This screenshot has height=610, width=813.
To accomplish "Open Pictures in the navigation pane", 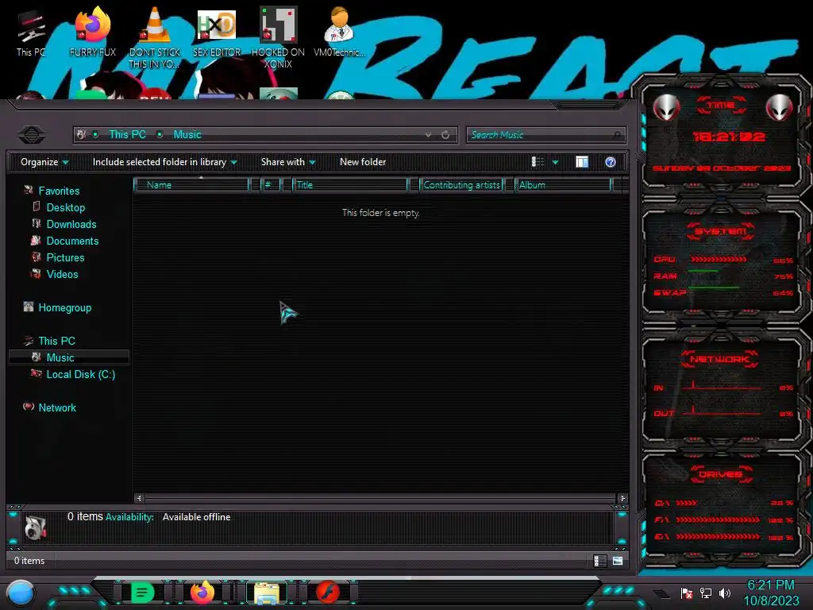I will (x=65, y=257).
